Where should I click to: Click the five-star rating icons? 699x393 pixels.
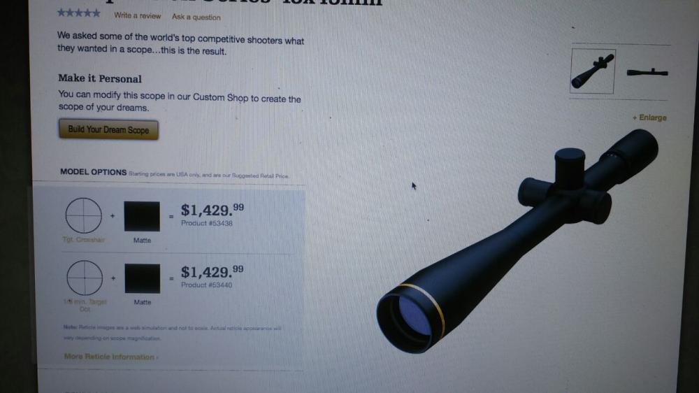79,13
